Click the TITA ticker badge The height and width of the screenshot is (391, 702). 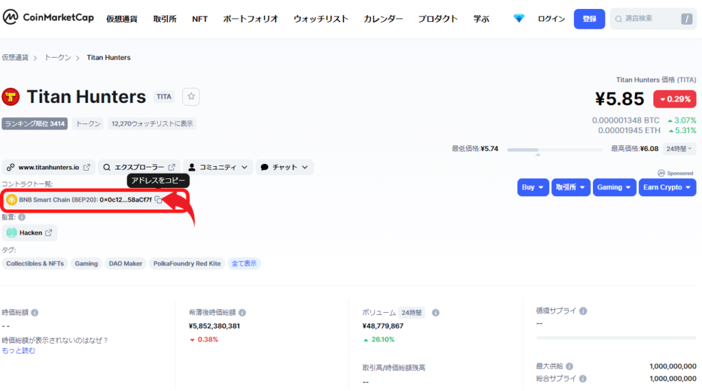[x=164, y=97]
